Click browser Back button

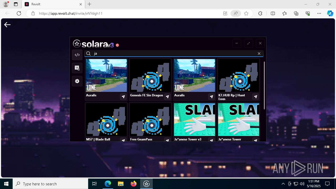click(7, 13)
